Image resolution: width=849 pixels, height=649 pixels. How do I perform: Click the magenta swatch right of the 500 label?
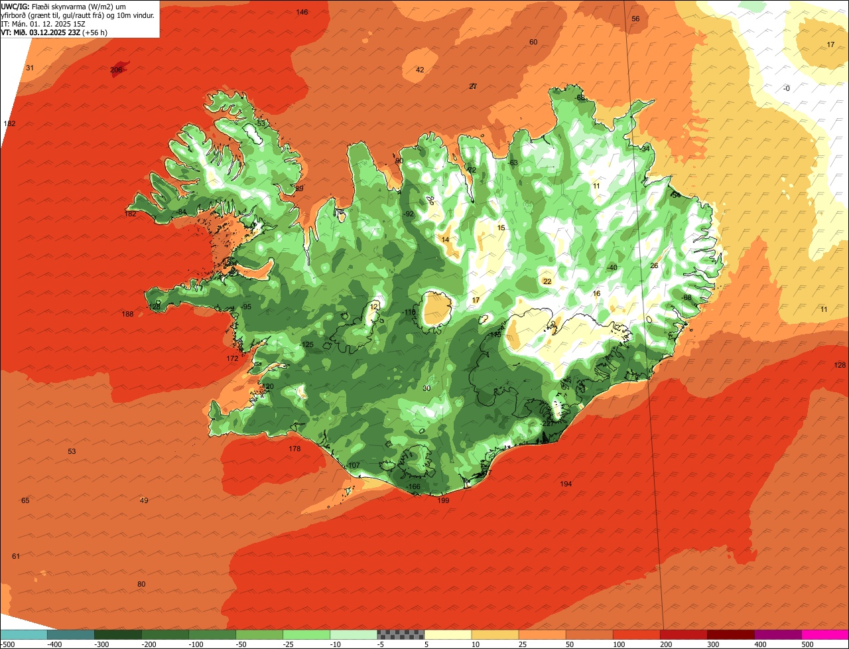click(825, 634)
